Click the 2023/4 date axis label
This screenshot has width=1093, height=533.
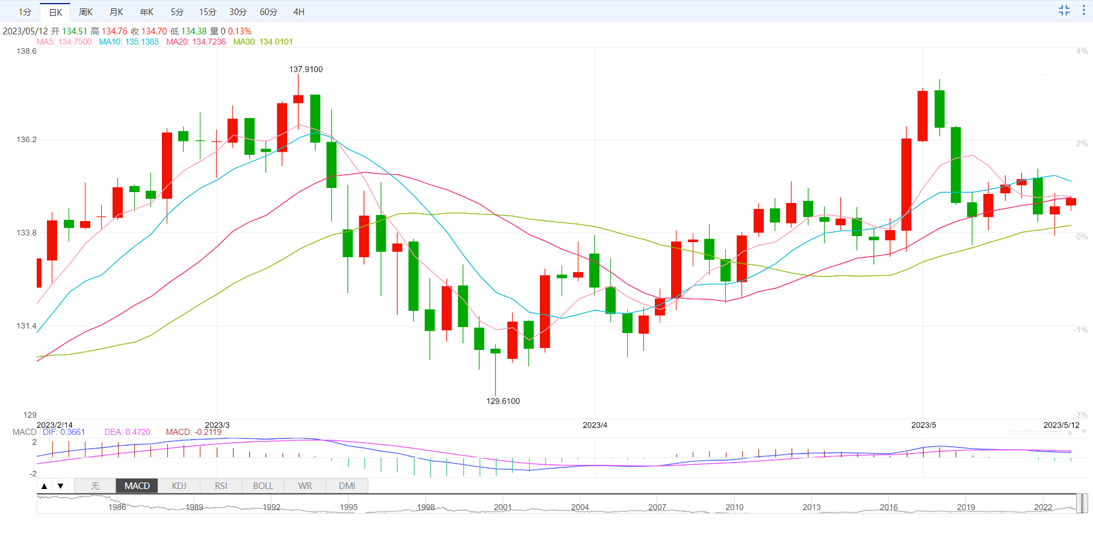pyautogui.click(x=595, y=425)
